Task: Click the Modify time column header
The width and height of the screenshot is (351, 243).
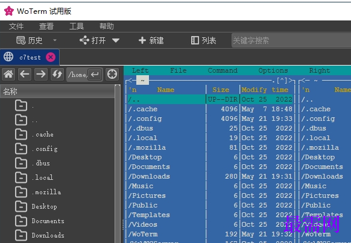Action: (x=265, y=90)
